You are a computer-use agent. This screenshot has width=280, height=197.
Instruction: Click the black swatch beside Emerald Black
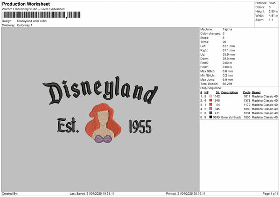[x=211, y=117]
